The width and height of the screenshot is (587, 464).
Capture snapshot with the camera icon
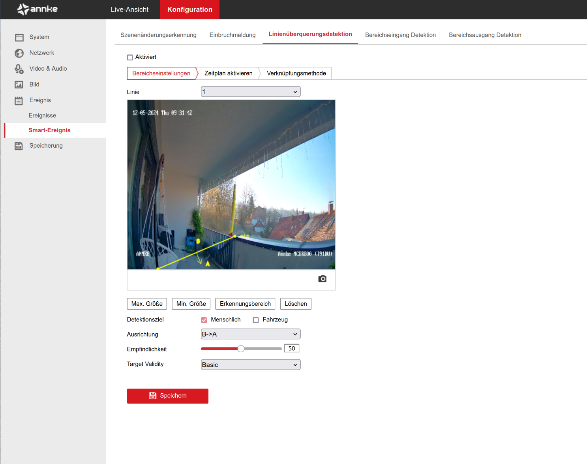[x=322, y=279]
